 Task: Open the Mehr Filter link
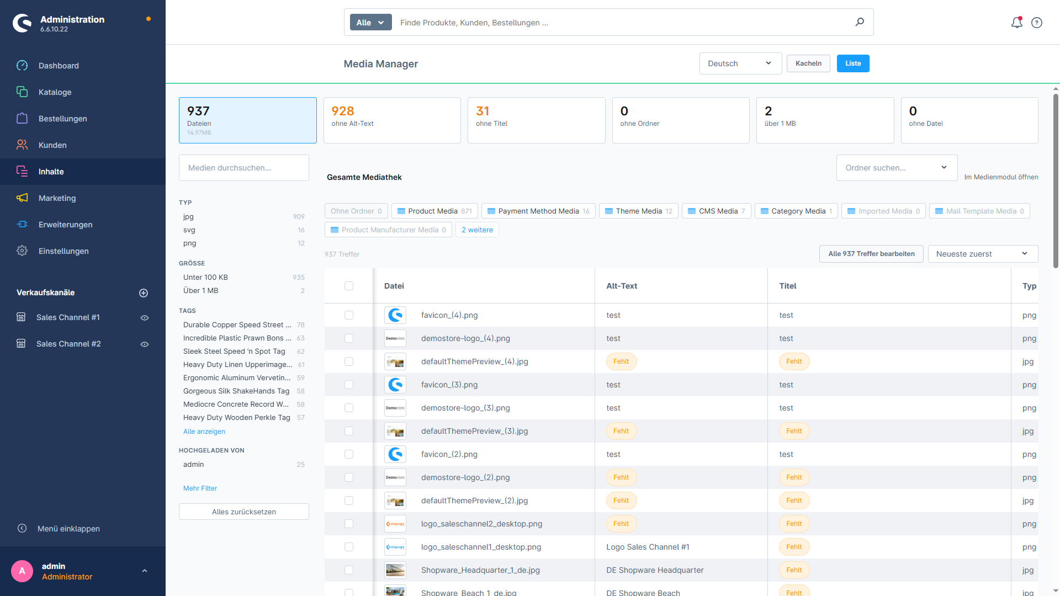pos(200,488)
